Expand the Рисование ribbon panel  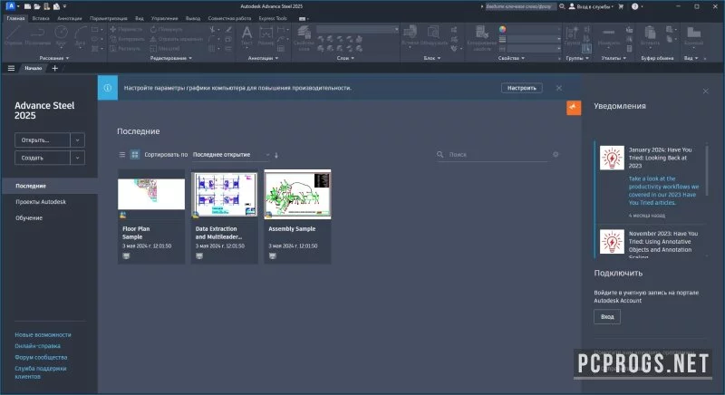pyautogui.click(x=54, y=58)
